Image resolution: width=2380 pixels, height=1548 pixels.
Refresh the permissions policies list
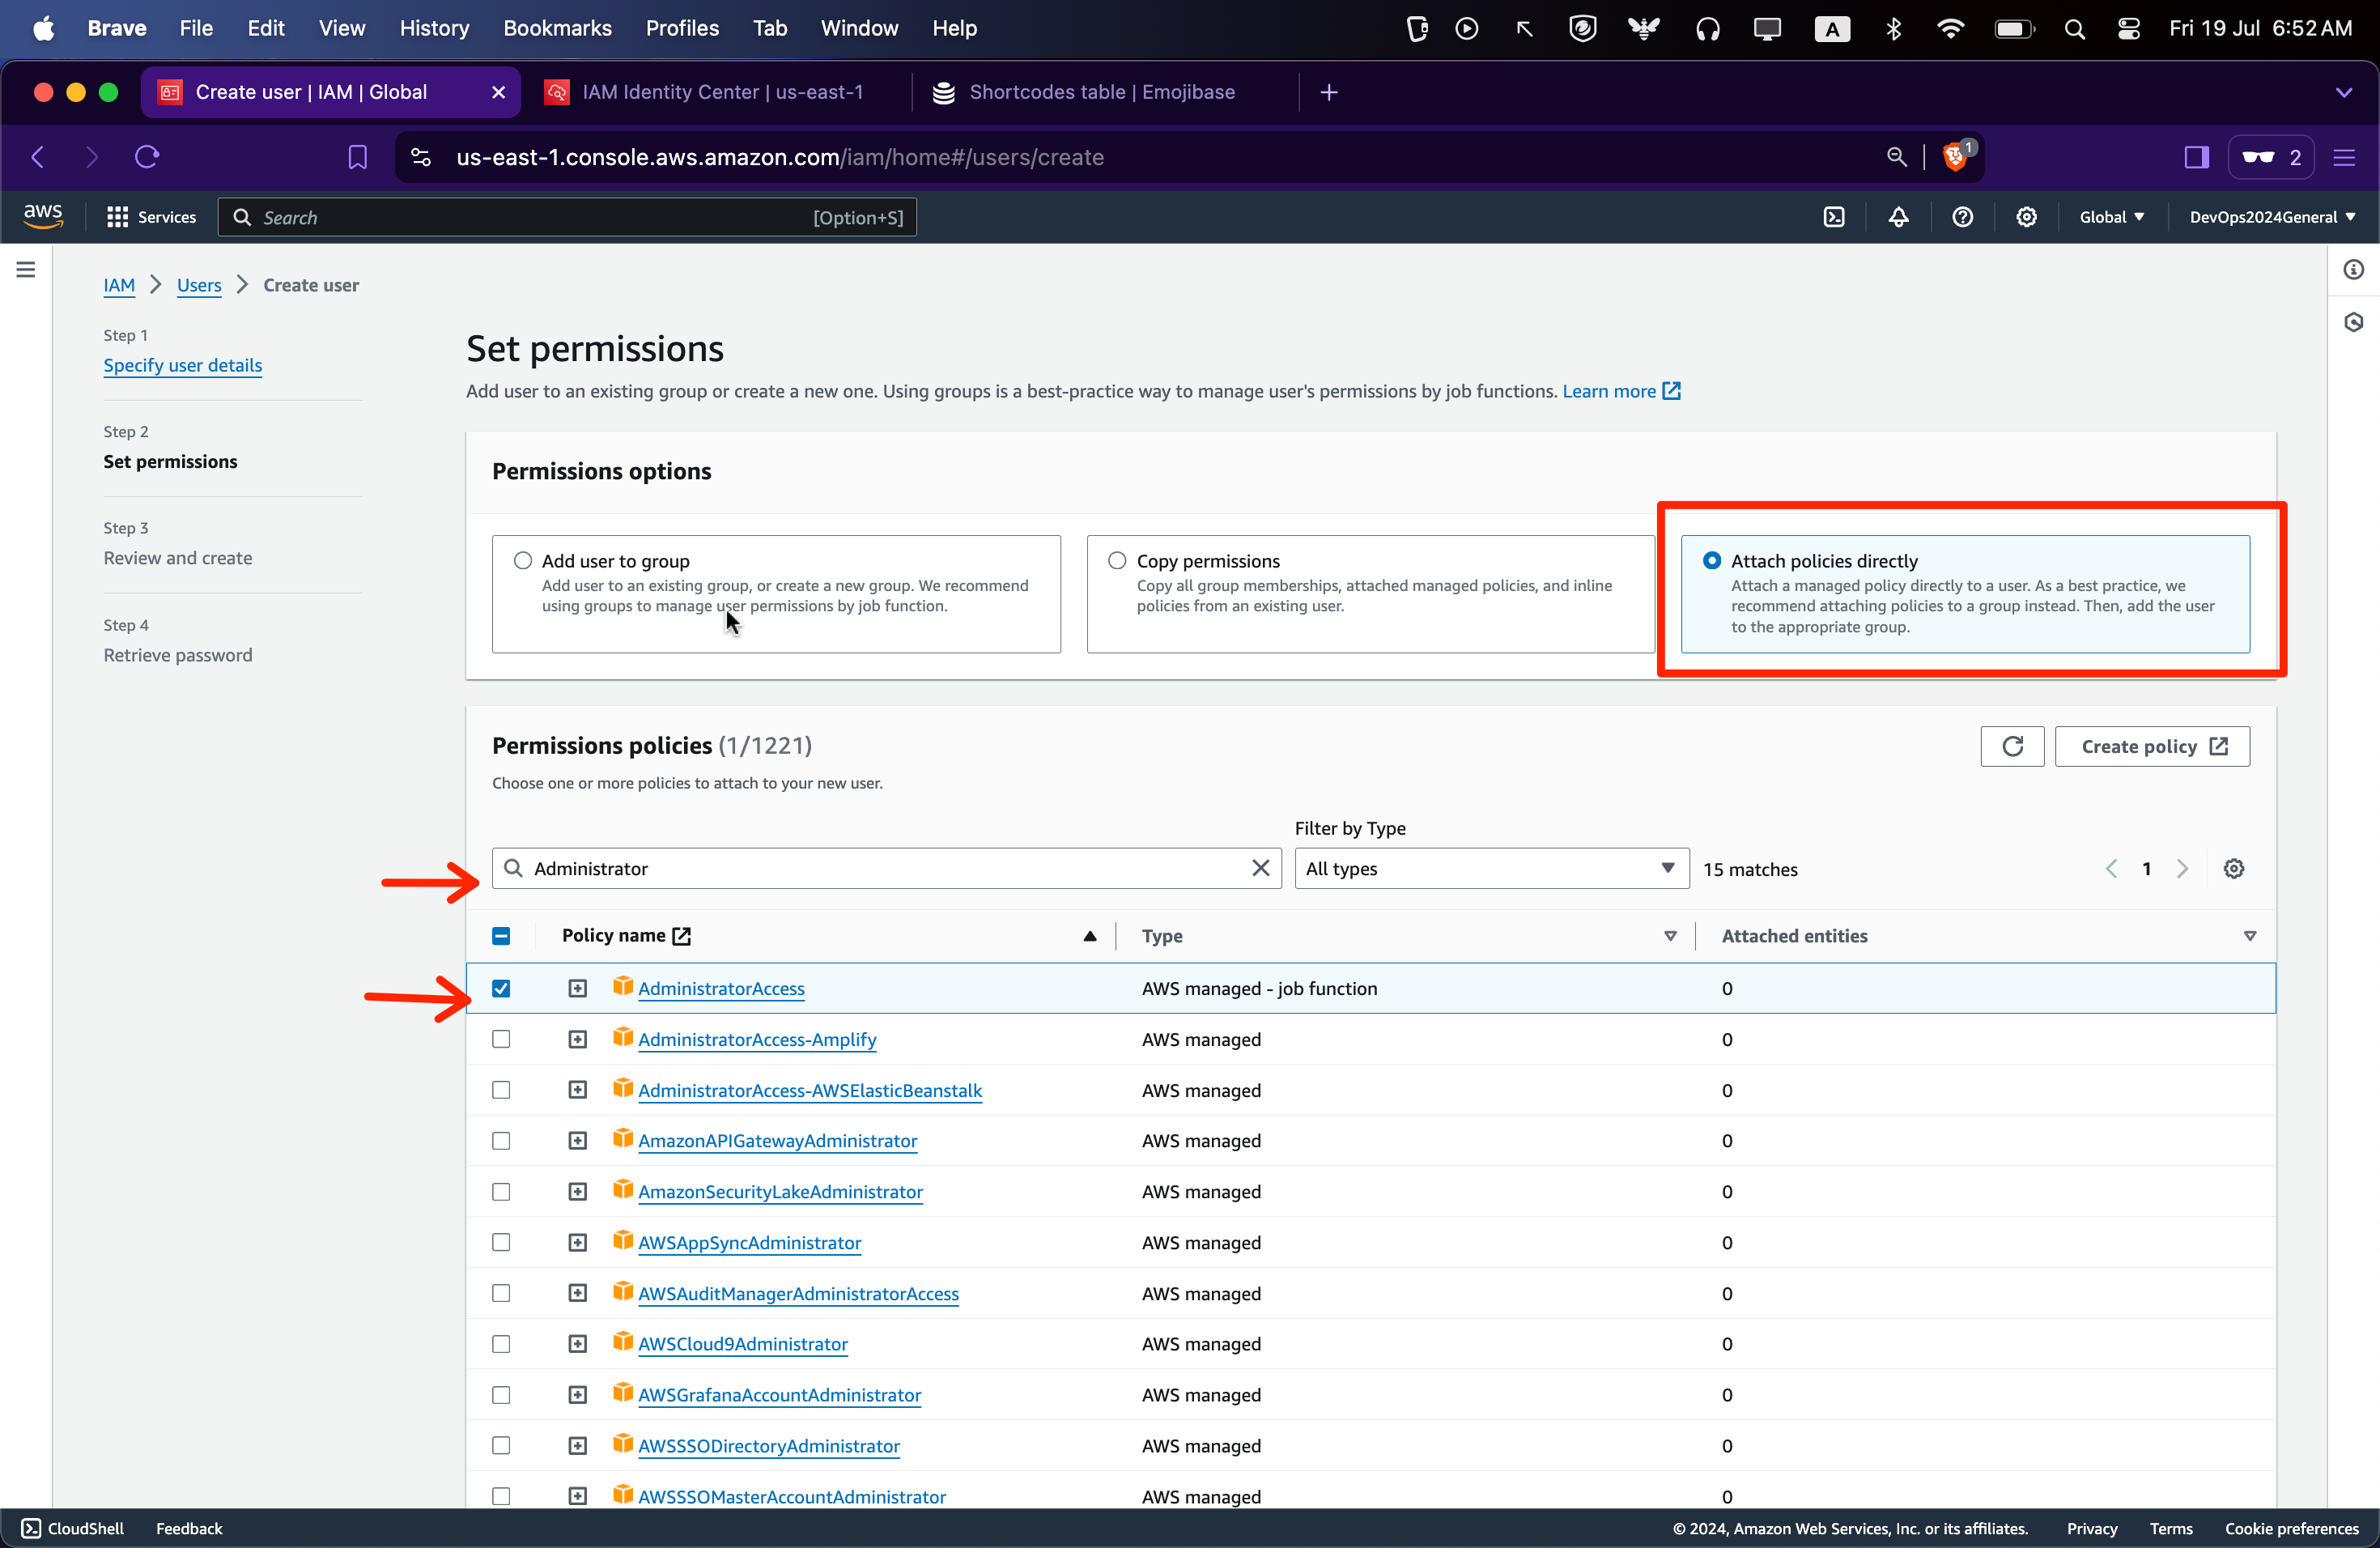pos(2011,746)
